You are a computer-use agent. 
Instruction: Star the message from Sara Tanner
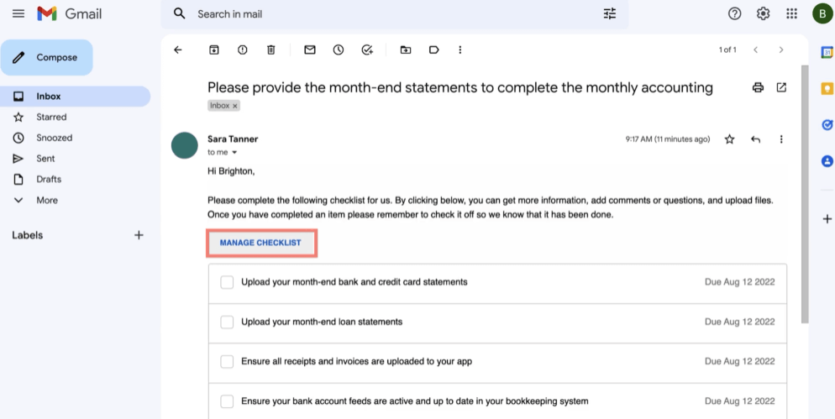pos(729,139)
